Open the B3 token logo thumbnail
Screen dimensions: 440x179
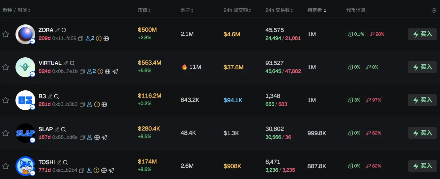click(x=25, y=100)
